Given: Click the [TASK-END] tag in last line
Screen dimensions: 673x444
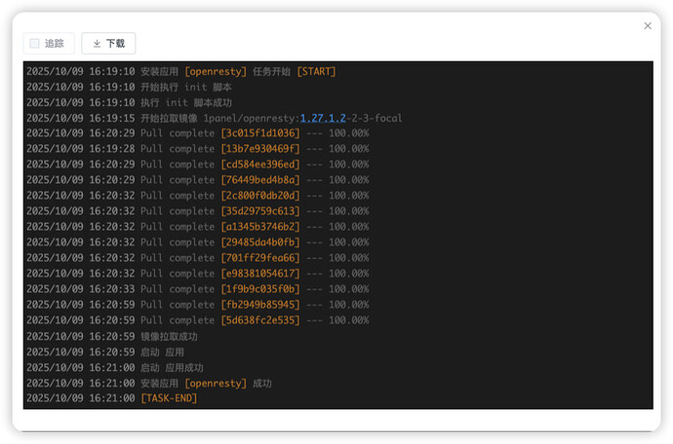Looking at the screenshot, I should [x=169, y=398].
